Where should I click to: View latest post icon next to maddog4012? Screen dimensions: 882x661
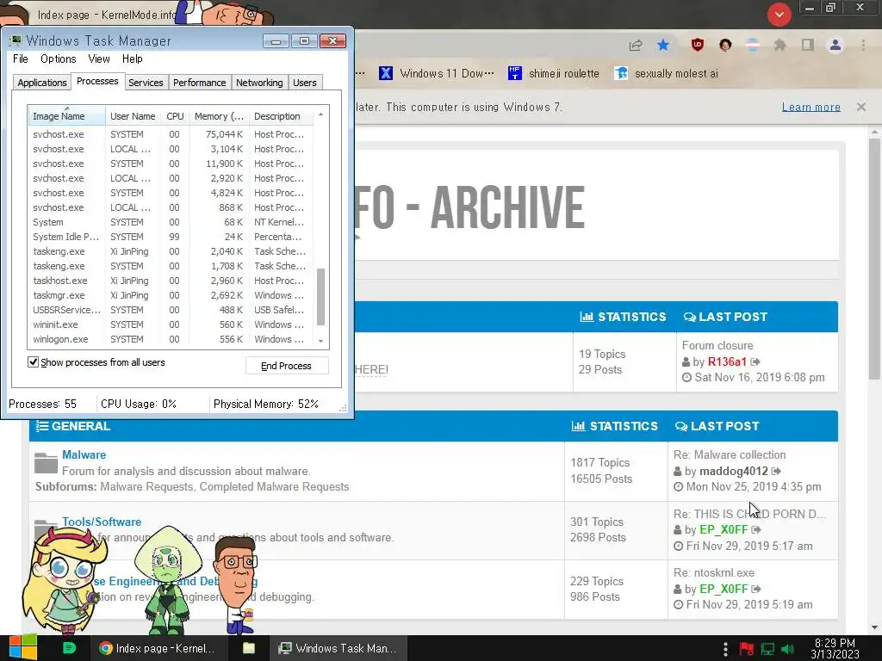[776, 471]
